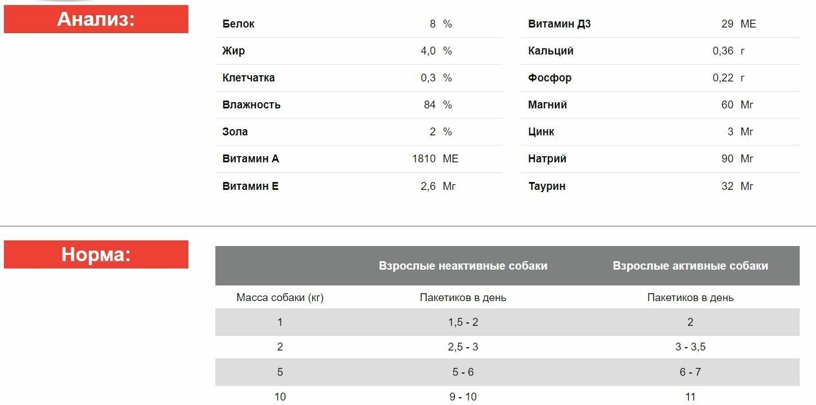This screenshot has width=816, height=405.
Task: Click Взрослые неактивные собаки column header
Action: click(463, 266)
